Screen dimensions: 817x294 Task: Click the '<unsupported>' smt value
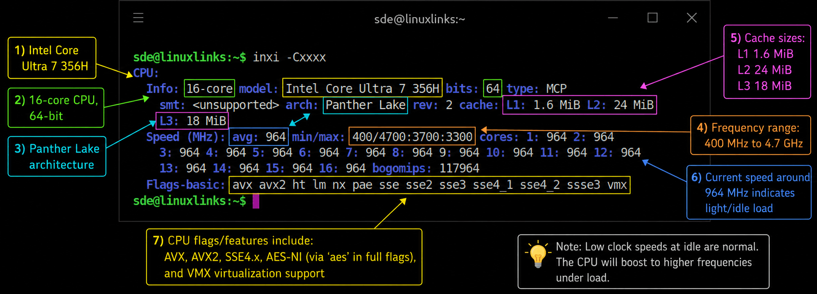point(236,105)
